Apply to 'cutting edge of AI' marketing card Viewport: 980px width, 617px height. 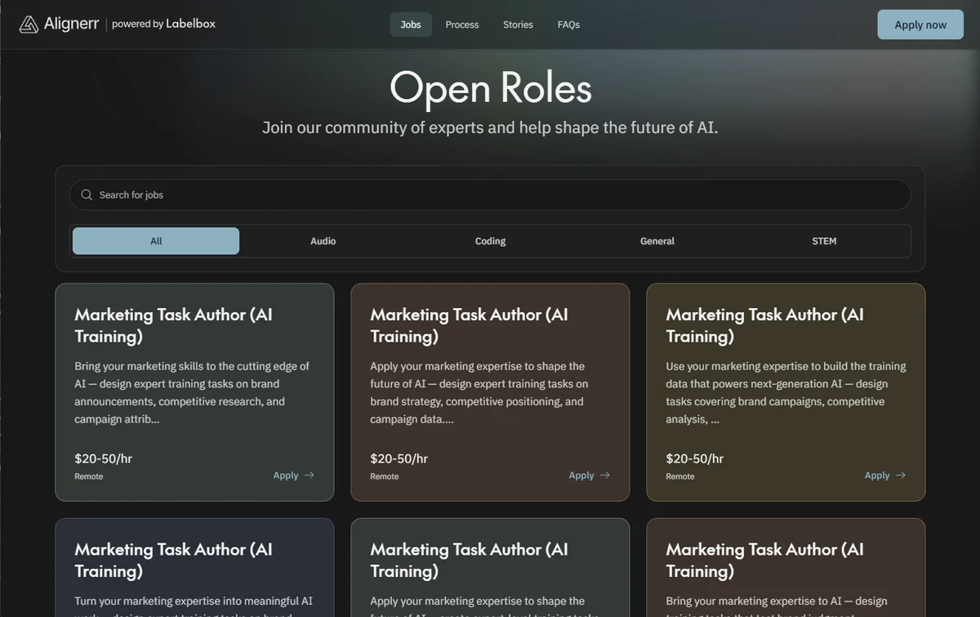(294, 475)
